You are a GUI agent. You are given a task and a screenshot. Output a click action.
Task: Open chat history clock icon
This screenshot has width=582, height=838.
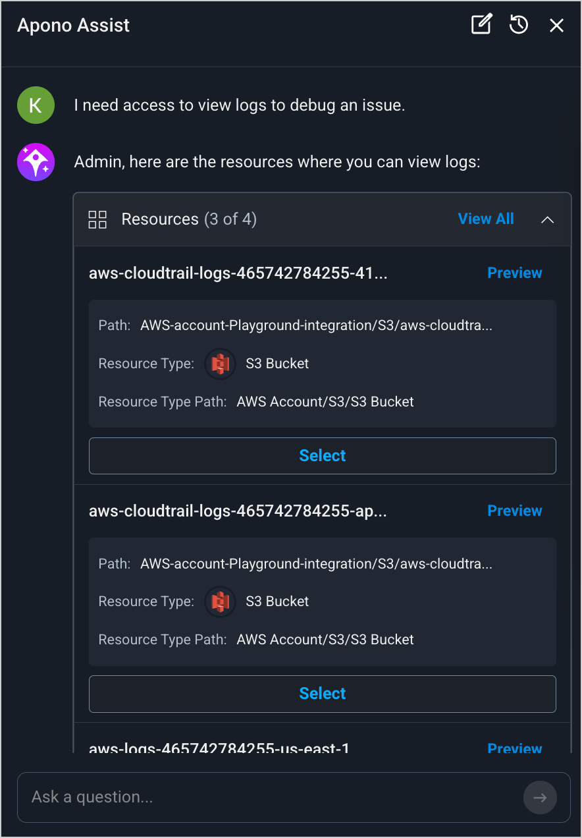coord(519,25)
